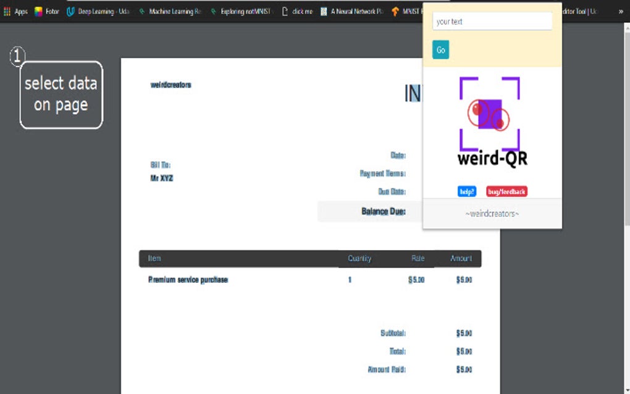This screenshot has width=630, height=394.
Task: Open the 'click me' bookmark favicon
Action: [285, 11]
